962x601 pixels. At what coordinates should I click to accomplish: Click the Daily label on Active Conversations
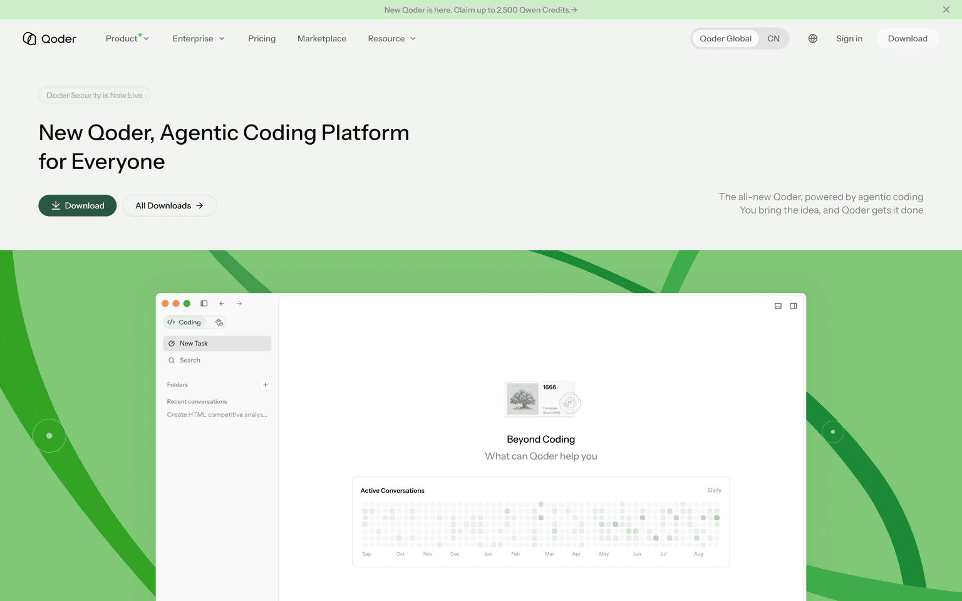(x=715, y=491)
